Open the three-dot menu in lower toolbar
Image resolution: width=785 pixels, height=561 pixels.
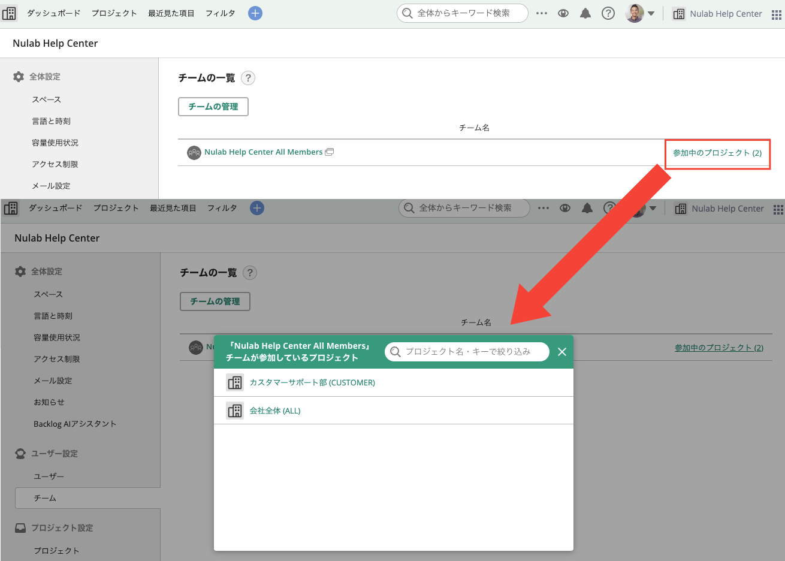tap(544, 208)
